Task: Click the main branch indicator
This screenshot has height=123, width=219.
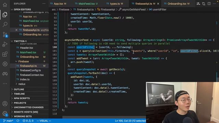Action: click(8, 121)
